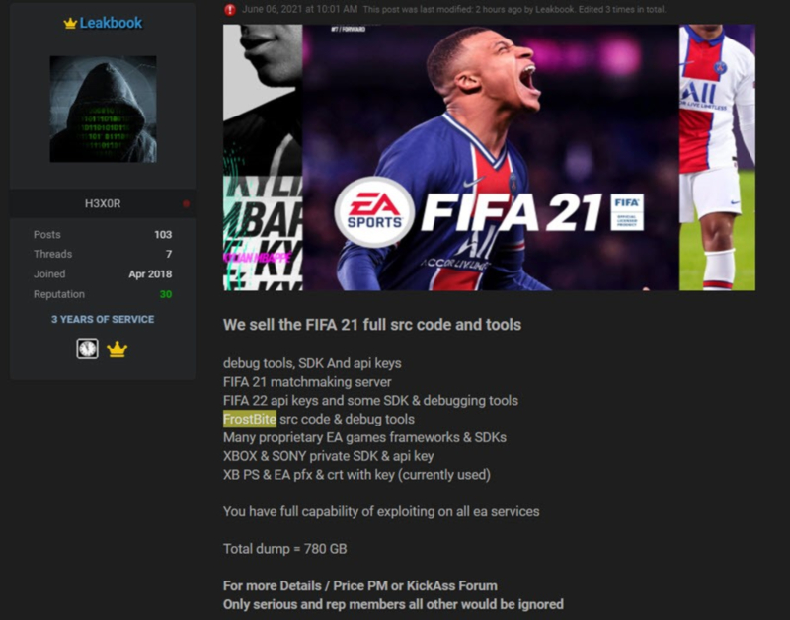
Task: Click the FIFA official licensed badge
Action: click(x=627, y=212)
